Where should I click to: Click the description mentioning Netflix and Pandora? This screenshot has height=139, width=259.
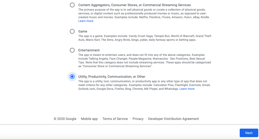click(x=144, y=13)
